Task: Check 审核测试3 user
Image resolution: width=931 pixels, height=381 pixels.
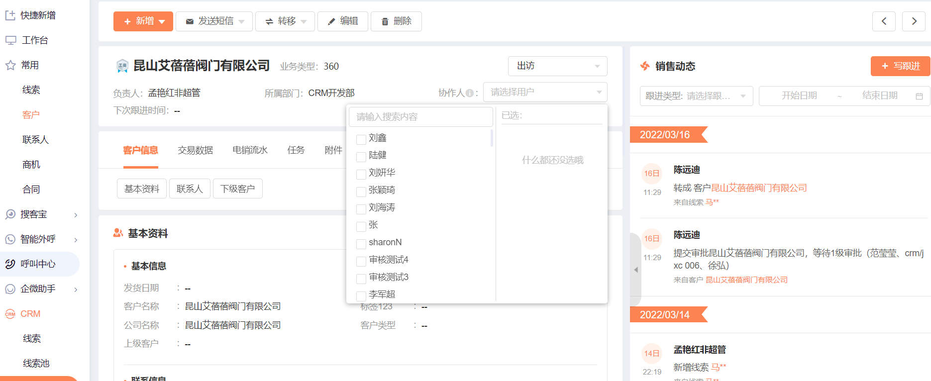Action: coord(361,279)
